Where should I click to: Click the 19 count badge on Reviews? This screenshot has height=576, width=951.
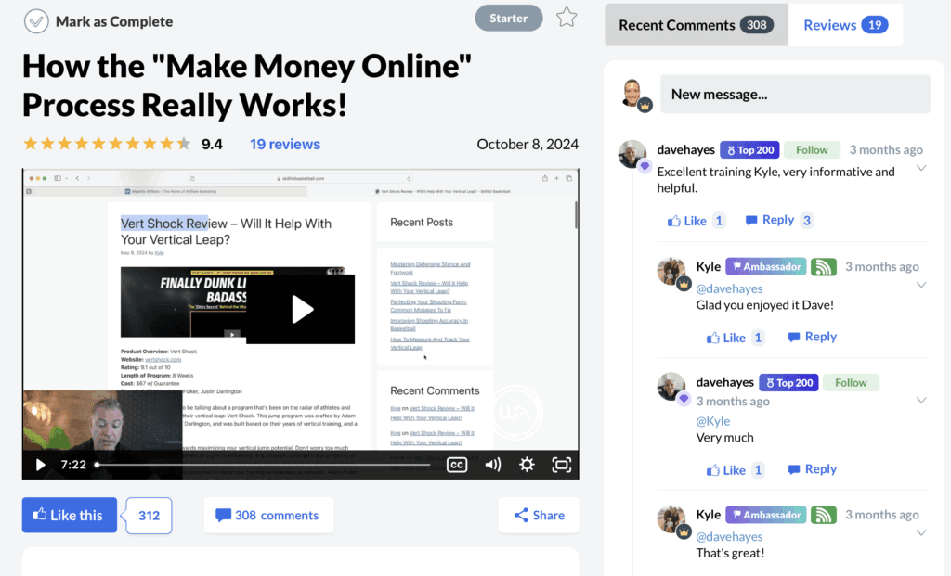[875, 25]
